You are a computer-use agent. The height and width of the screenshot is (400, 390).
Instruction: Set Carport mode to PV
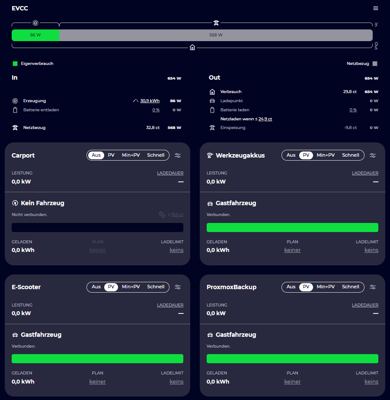[111, 155]
